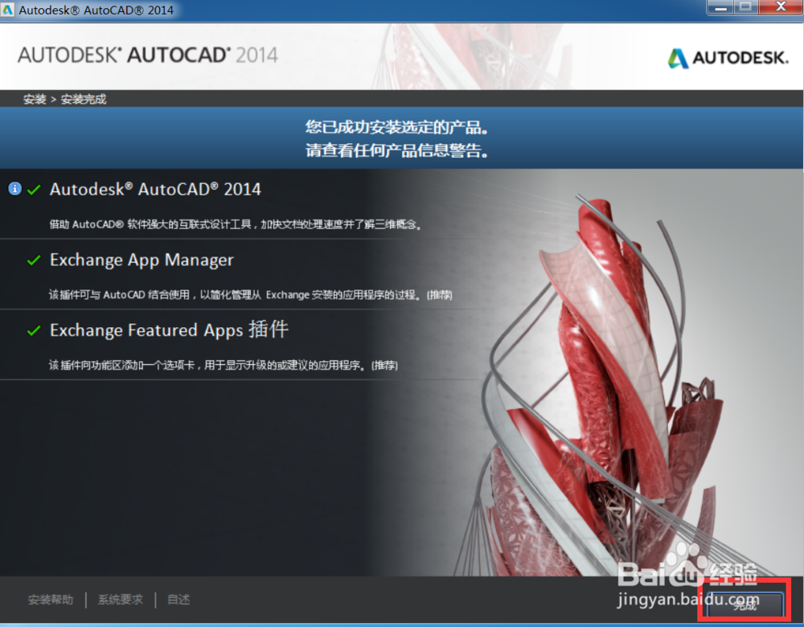The image size is (804, 627).
Task: Click the blue information icon next to AutoCAD 2014
Action: 14,189
